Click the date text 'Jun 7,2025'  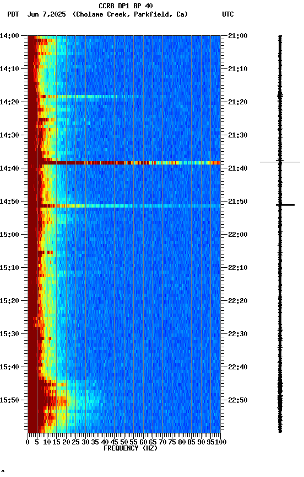click(46, 14)
